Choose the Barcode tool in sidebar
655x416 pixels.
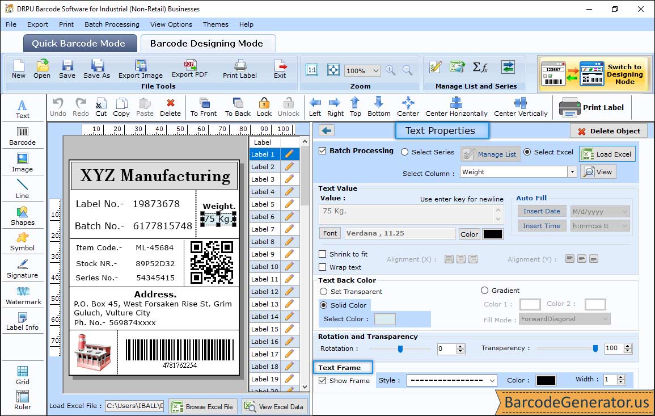point(23,136)
